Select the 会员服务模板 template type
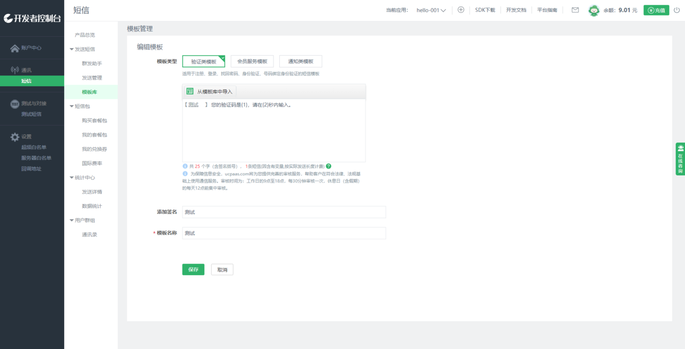The image size is (685, 349). 252,61
